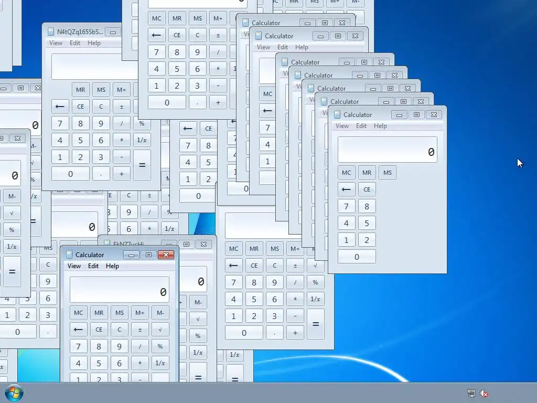Click the decimal point key in the N4tQZq165SbS window

point(101,174)
